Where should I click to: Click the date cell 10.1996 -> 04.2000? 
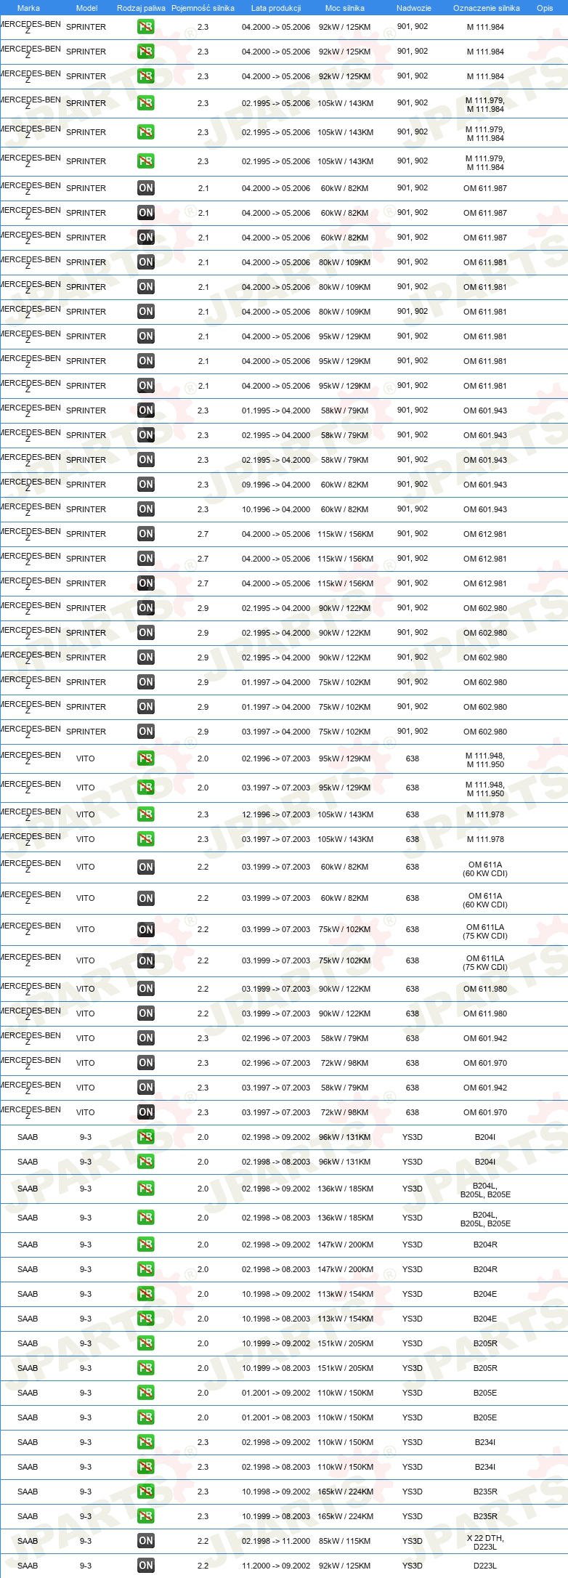click(276, 509)
